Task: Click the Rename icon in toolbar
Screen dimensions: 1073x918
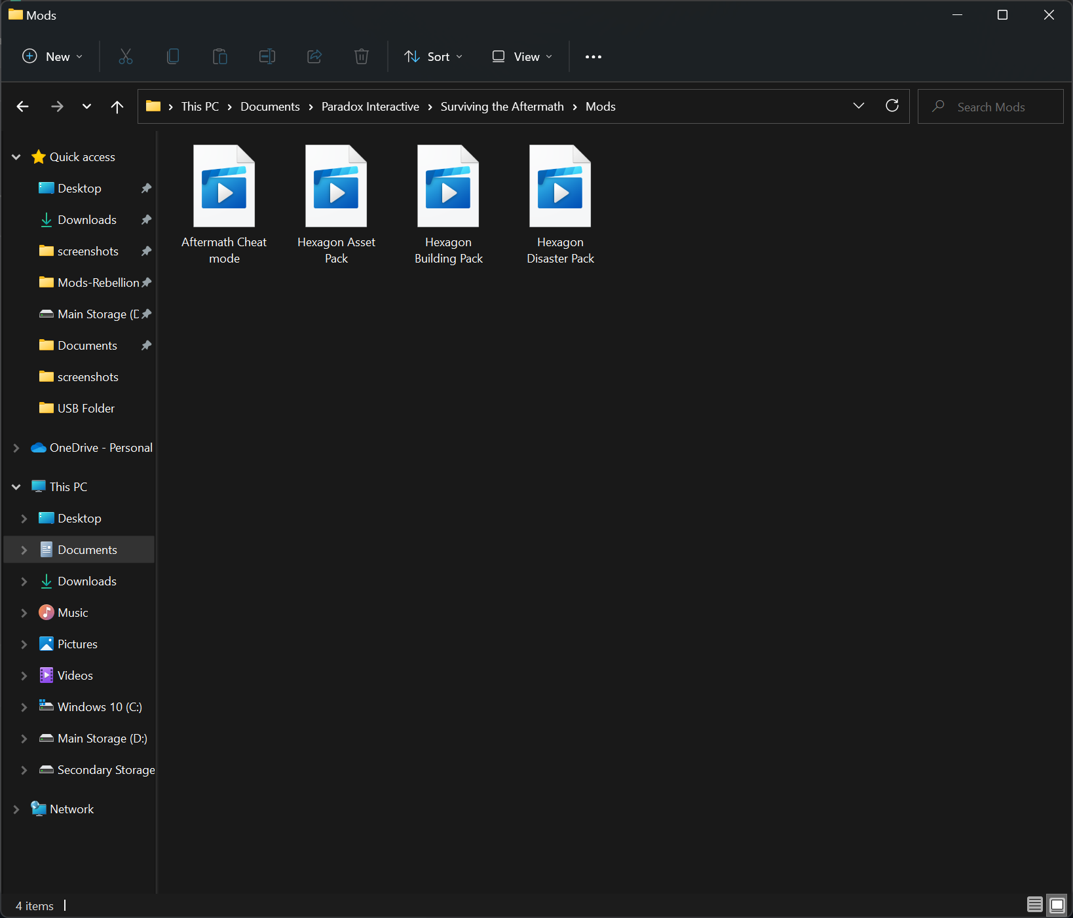Action: click(x=267, y=57)
